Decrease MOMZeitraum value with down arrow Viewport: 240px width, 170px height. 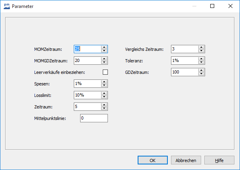pyautogui.click(x=104, y=51)
